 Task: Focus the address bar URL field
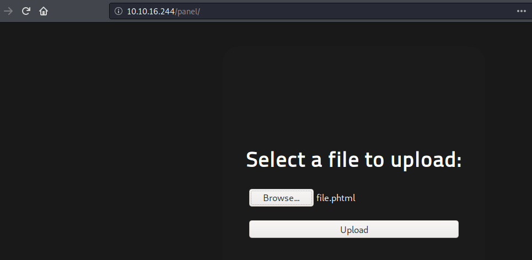331,11
